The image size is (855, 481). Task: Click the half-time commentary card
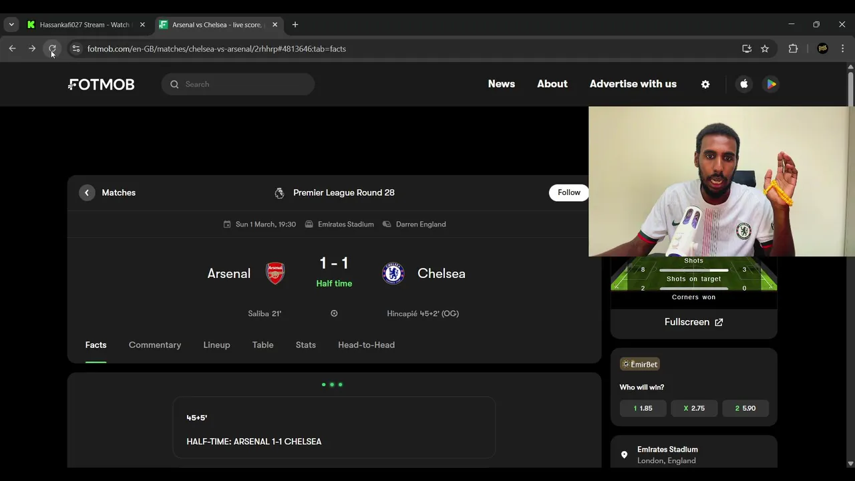[x=334, y=428]
